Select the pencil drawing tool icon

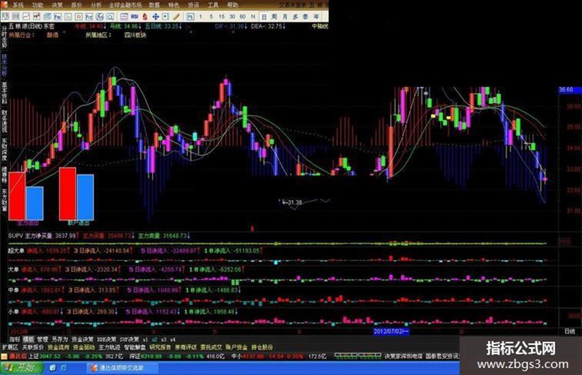(x=176, y=17)
